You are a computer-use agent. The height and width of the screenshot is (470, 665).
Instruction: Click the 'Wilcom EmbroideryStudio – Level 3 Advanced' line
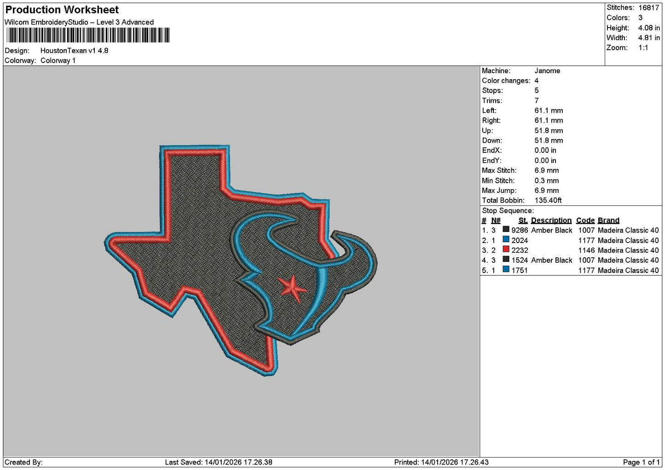(x=79, y=22)
